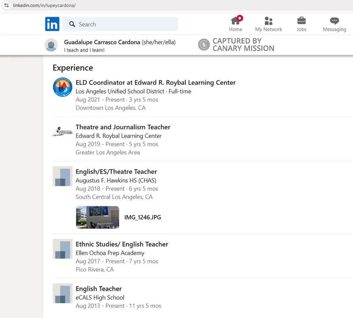
Task: Click the Augustus F. Hawkins HS placeholder logo
Action: tap(63, 176)
